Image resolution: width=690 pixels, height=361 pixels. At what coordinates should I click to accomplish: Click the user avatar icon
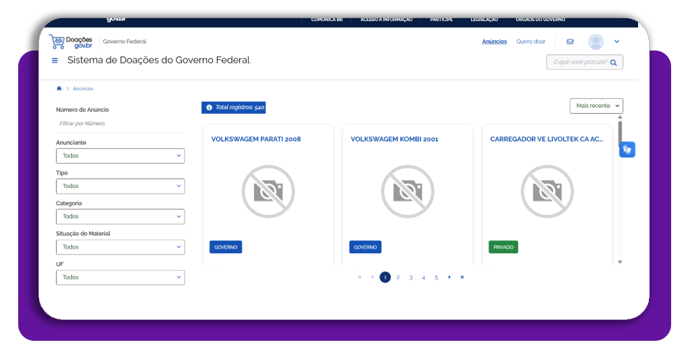[596, 42]
